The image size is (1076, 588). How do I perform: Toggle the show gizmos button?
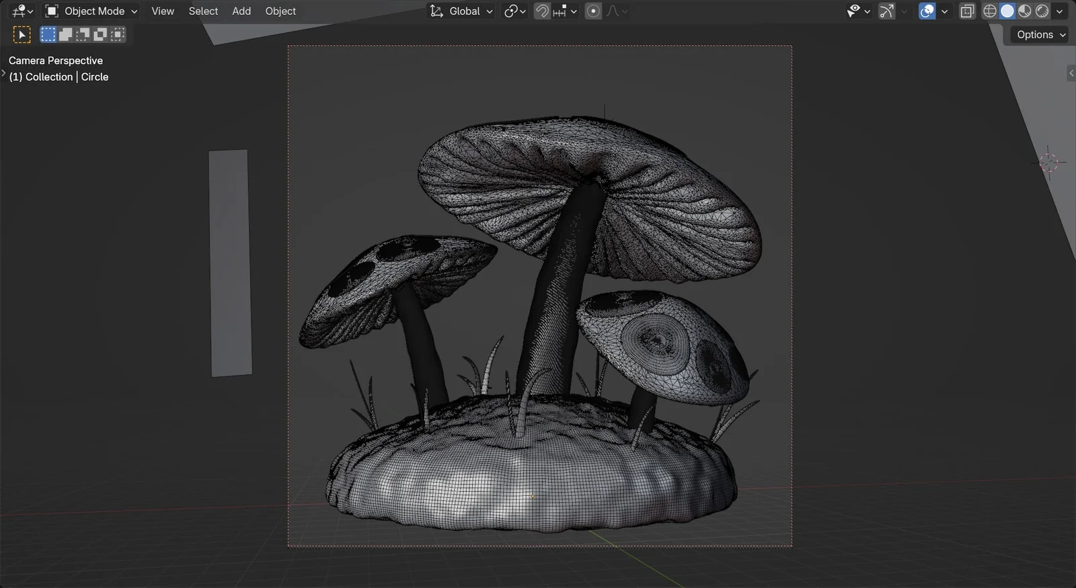(x=887, y=11)
